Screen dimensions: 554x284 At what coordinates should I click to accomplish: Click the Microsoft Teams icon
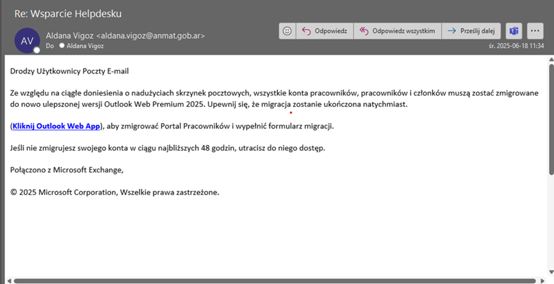(x=514, y=30)
